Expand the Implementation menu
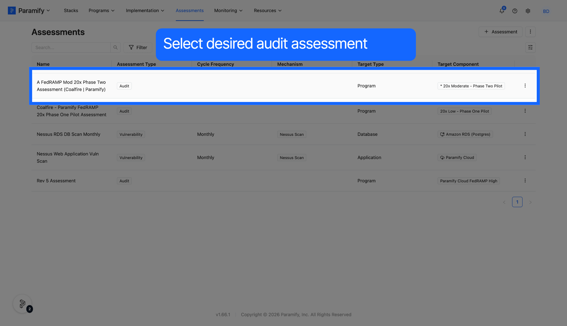Viewport: 567px width, 326px height. pos(145,11)
